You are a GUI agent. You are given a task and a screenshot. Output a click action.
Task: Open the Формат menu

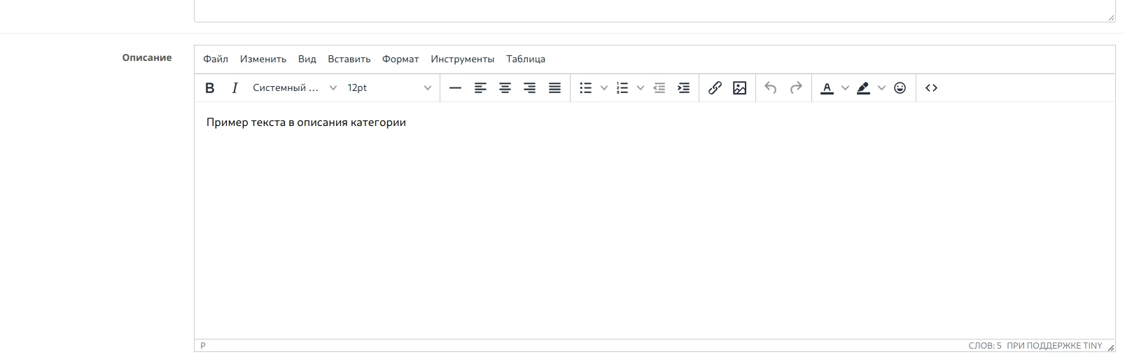(x=400, y=59)
